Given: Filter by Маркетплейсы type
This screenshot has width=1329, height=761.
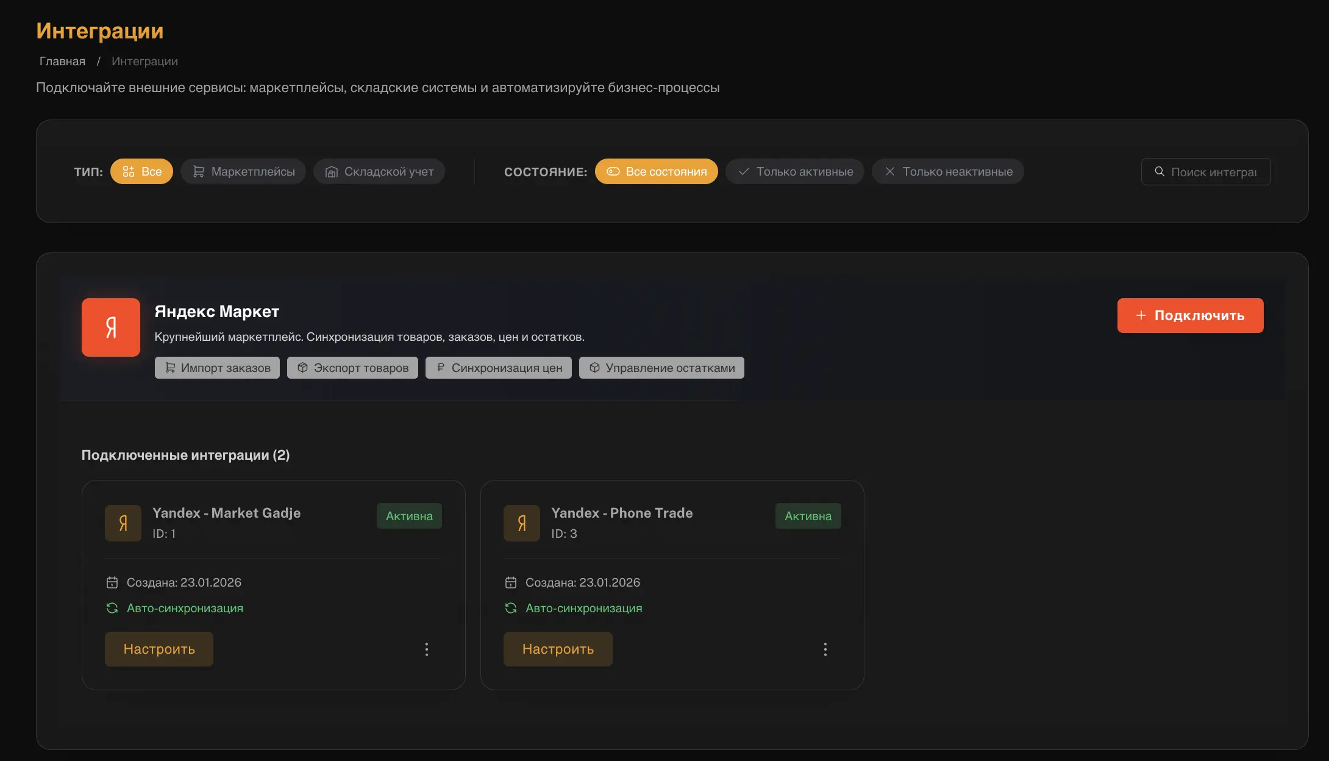Looking at the screenshot, I should [243, 172].
